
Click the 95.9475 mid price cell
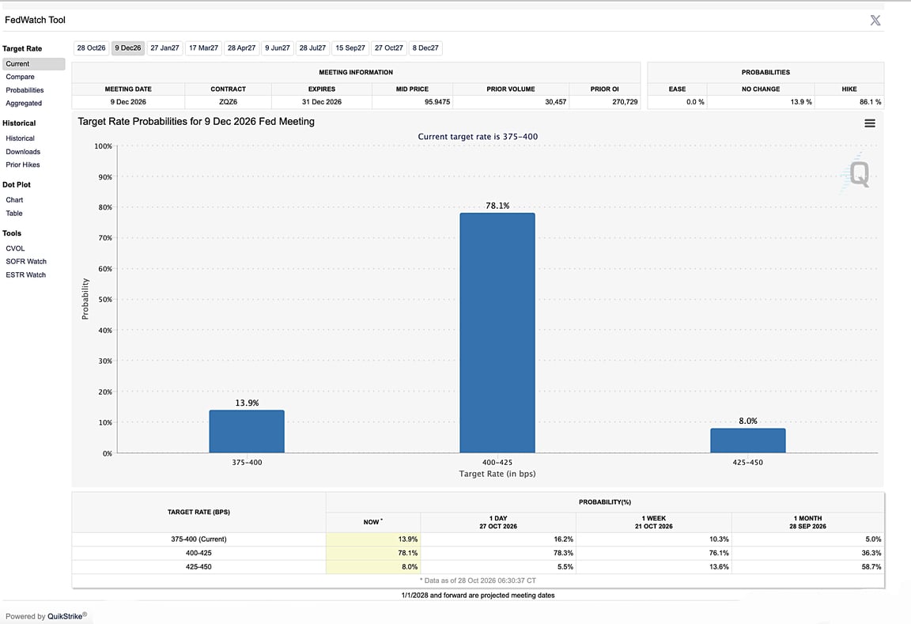pos(413,102)
